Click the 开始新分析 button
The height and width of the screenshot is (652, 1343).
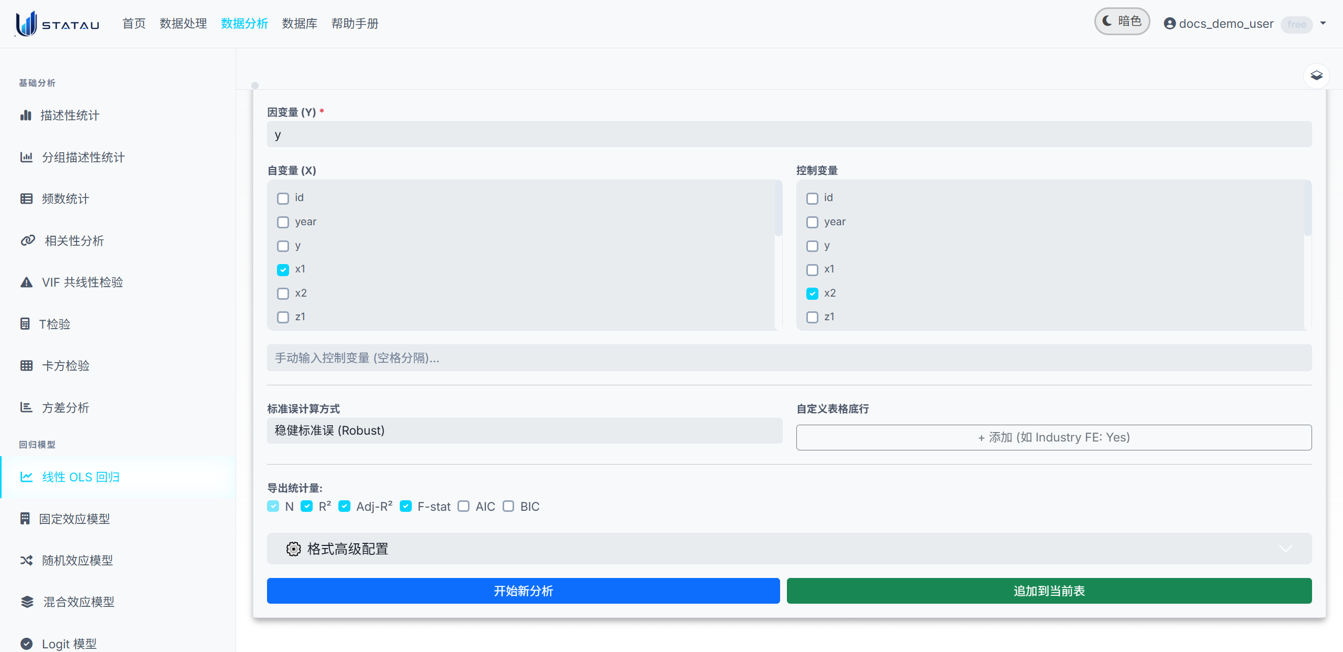click(523, 591)
